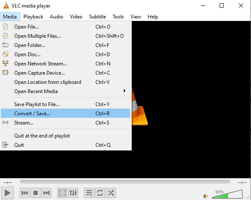Toggle Quit at the end of playlist
This screenshot has width=251, height=200.
65,136
